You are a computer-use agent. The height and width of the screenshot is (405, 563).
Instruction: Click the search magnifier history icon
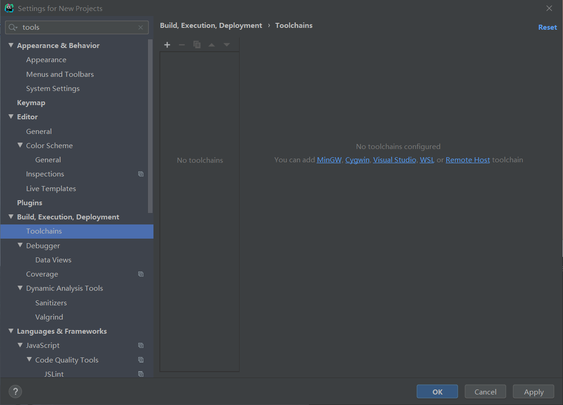(13, 27)
